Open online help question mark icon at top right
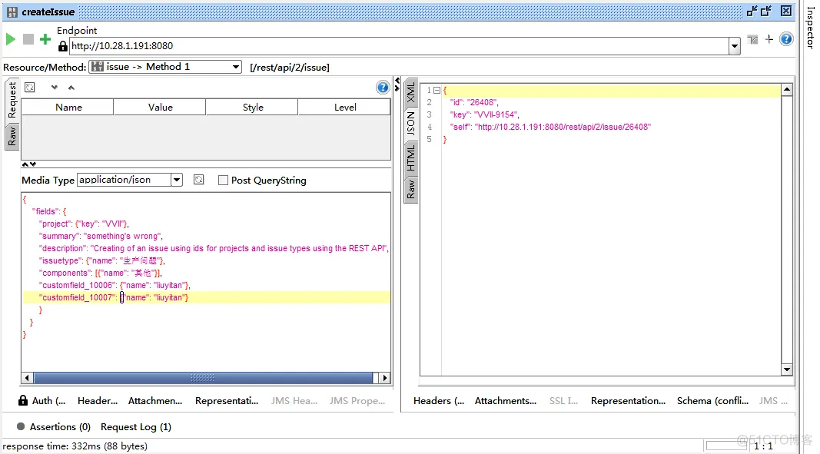This screenshot has width=820, height=454. [786, 39]
